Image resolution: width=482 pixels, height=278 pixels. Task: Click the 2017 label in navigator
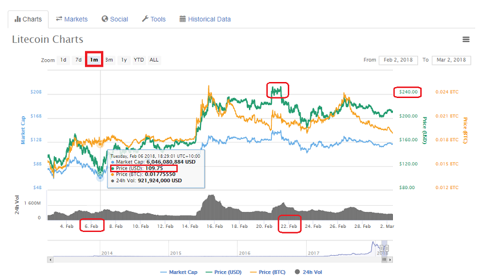click(314, 253)
